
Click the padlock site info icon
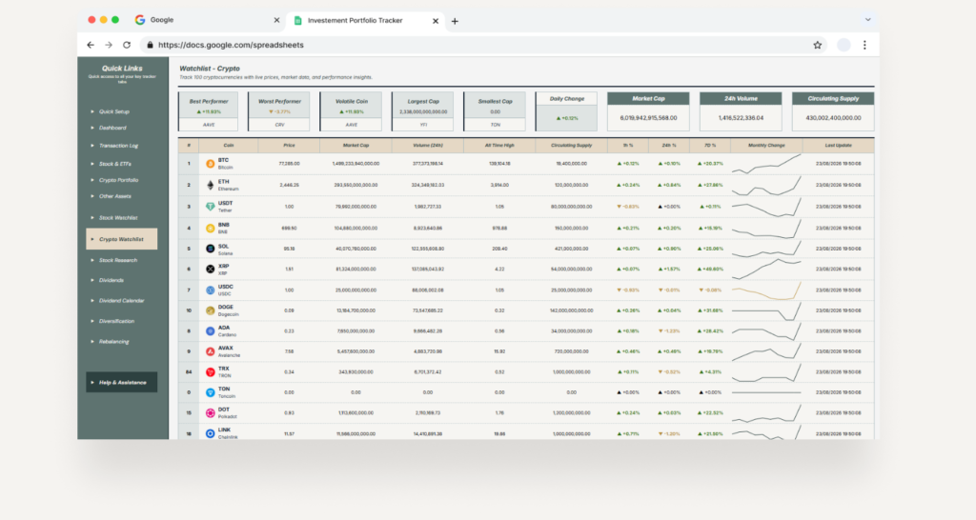pyautogui.click(x=150, y=45)
